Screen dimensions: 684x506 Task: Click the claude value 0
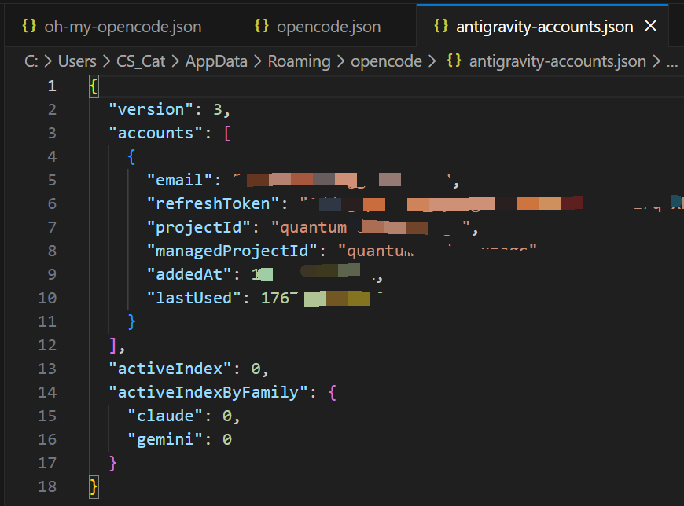pos(227,416)
